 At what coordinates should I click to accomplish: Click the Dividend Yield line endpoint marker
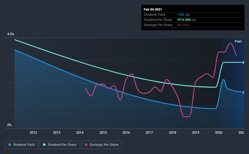pyautogui.click(x=244, y=92)
